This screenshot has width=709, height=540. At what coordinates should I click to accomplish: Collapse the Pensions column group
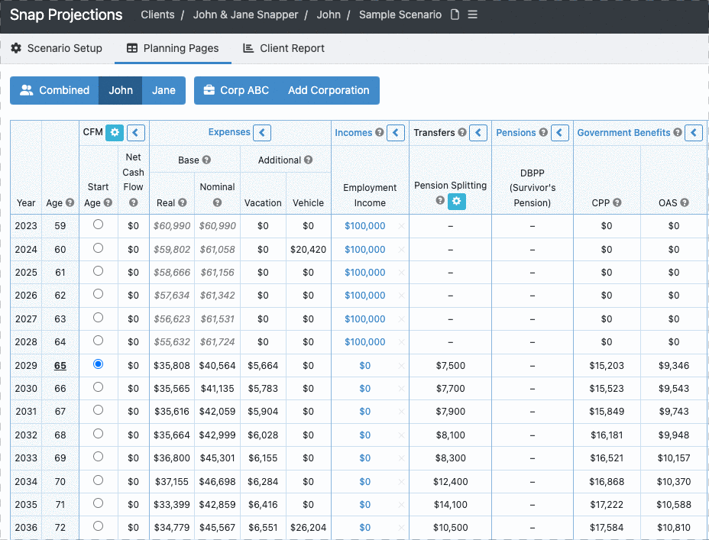point(560,133)
